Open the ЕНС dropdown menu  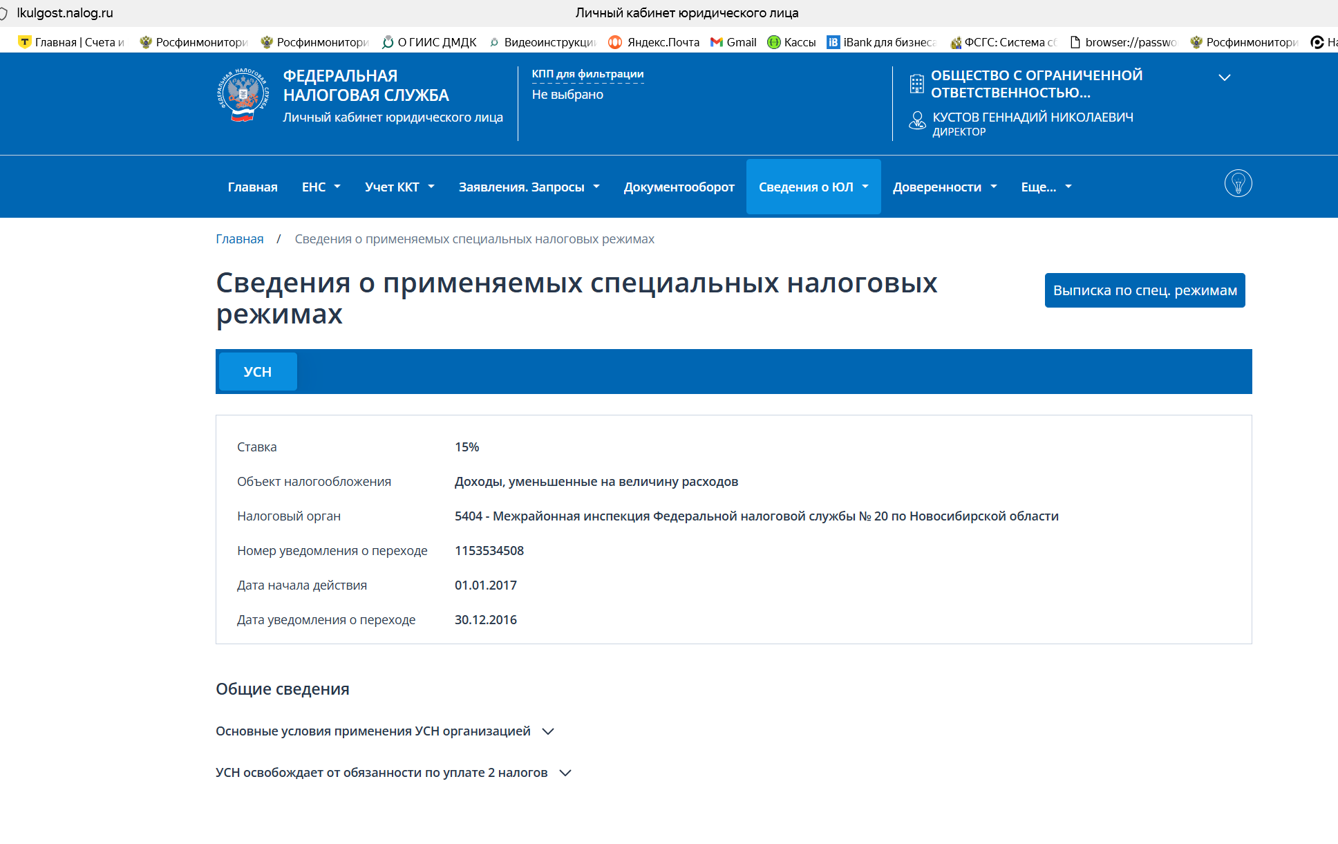[321, 187]
